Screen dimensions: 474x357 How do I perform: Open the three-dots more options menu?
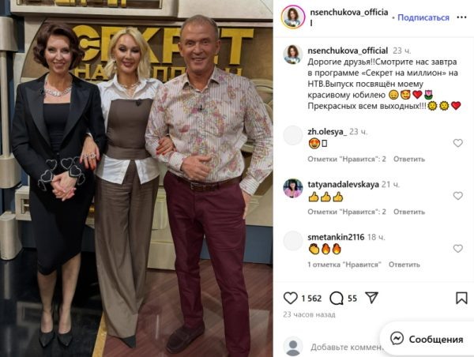(461, 17)
